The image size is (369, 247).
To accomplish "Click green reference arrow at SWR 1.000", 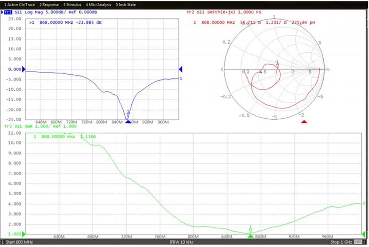I will [x=24, y=234].
